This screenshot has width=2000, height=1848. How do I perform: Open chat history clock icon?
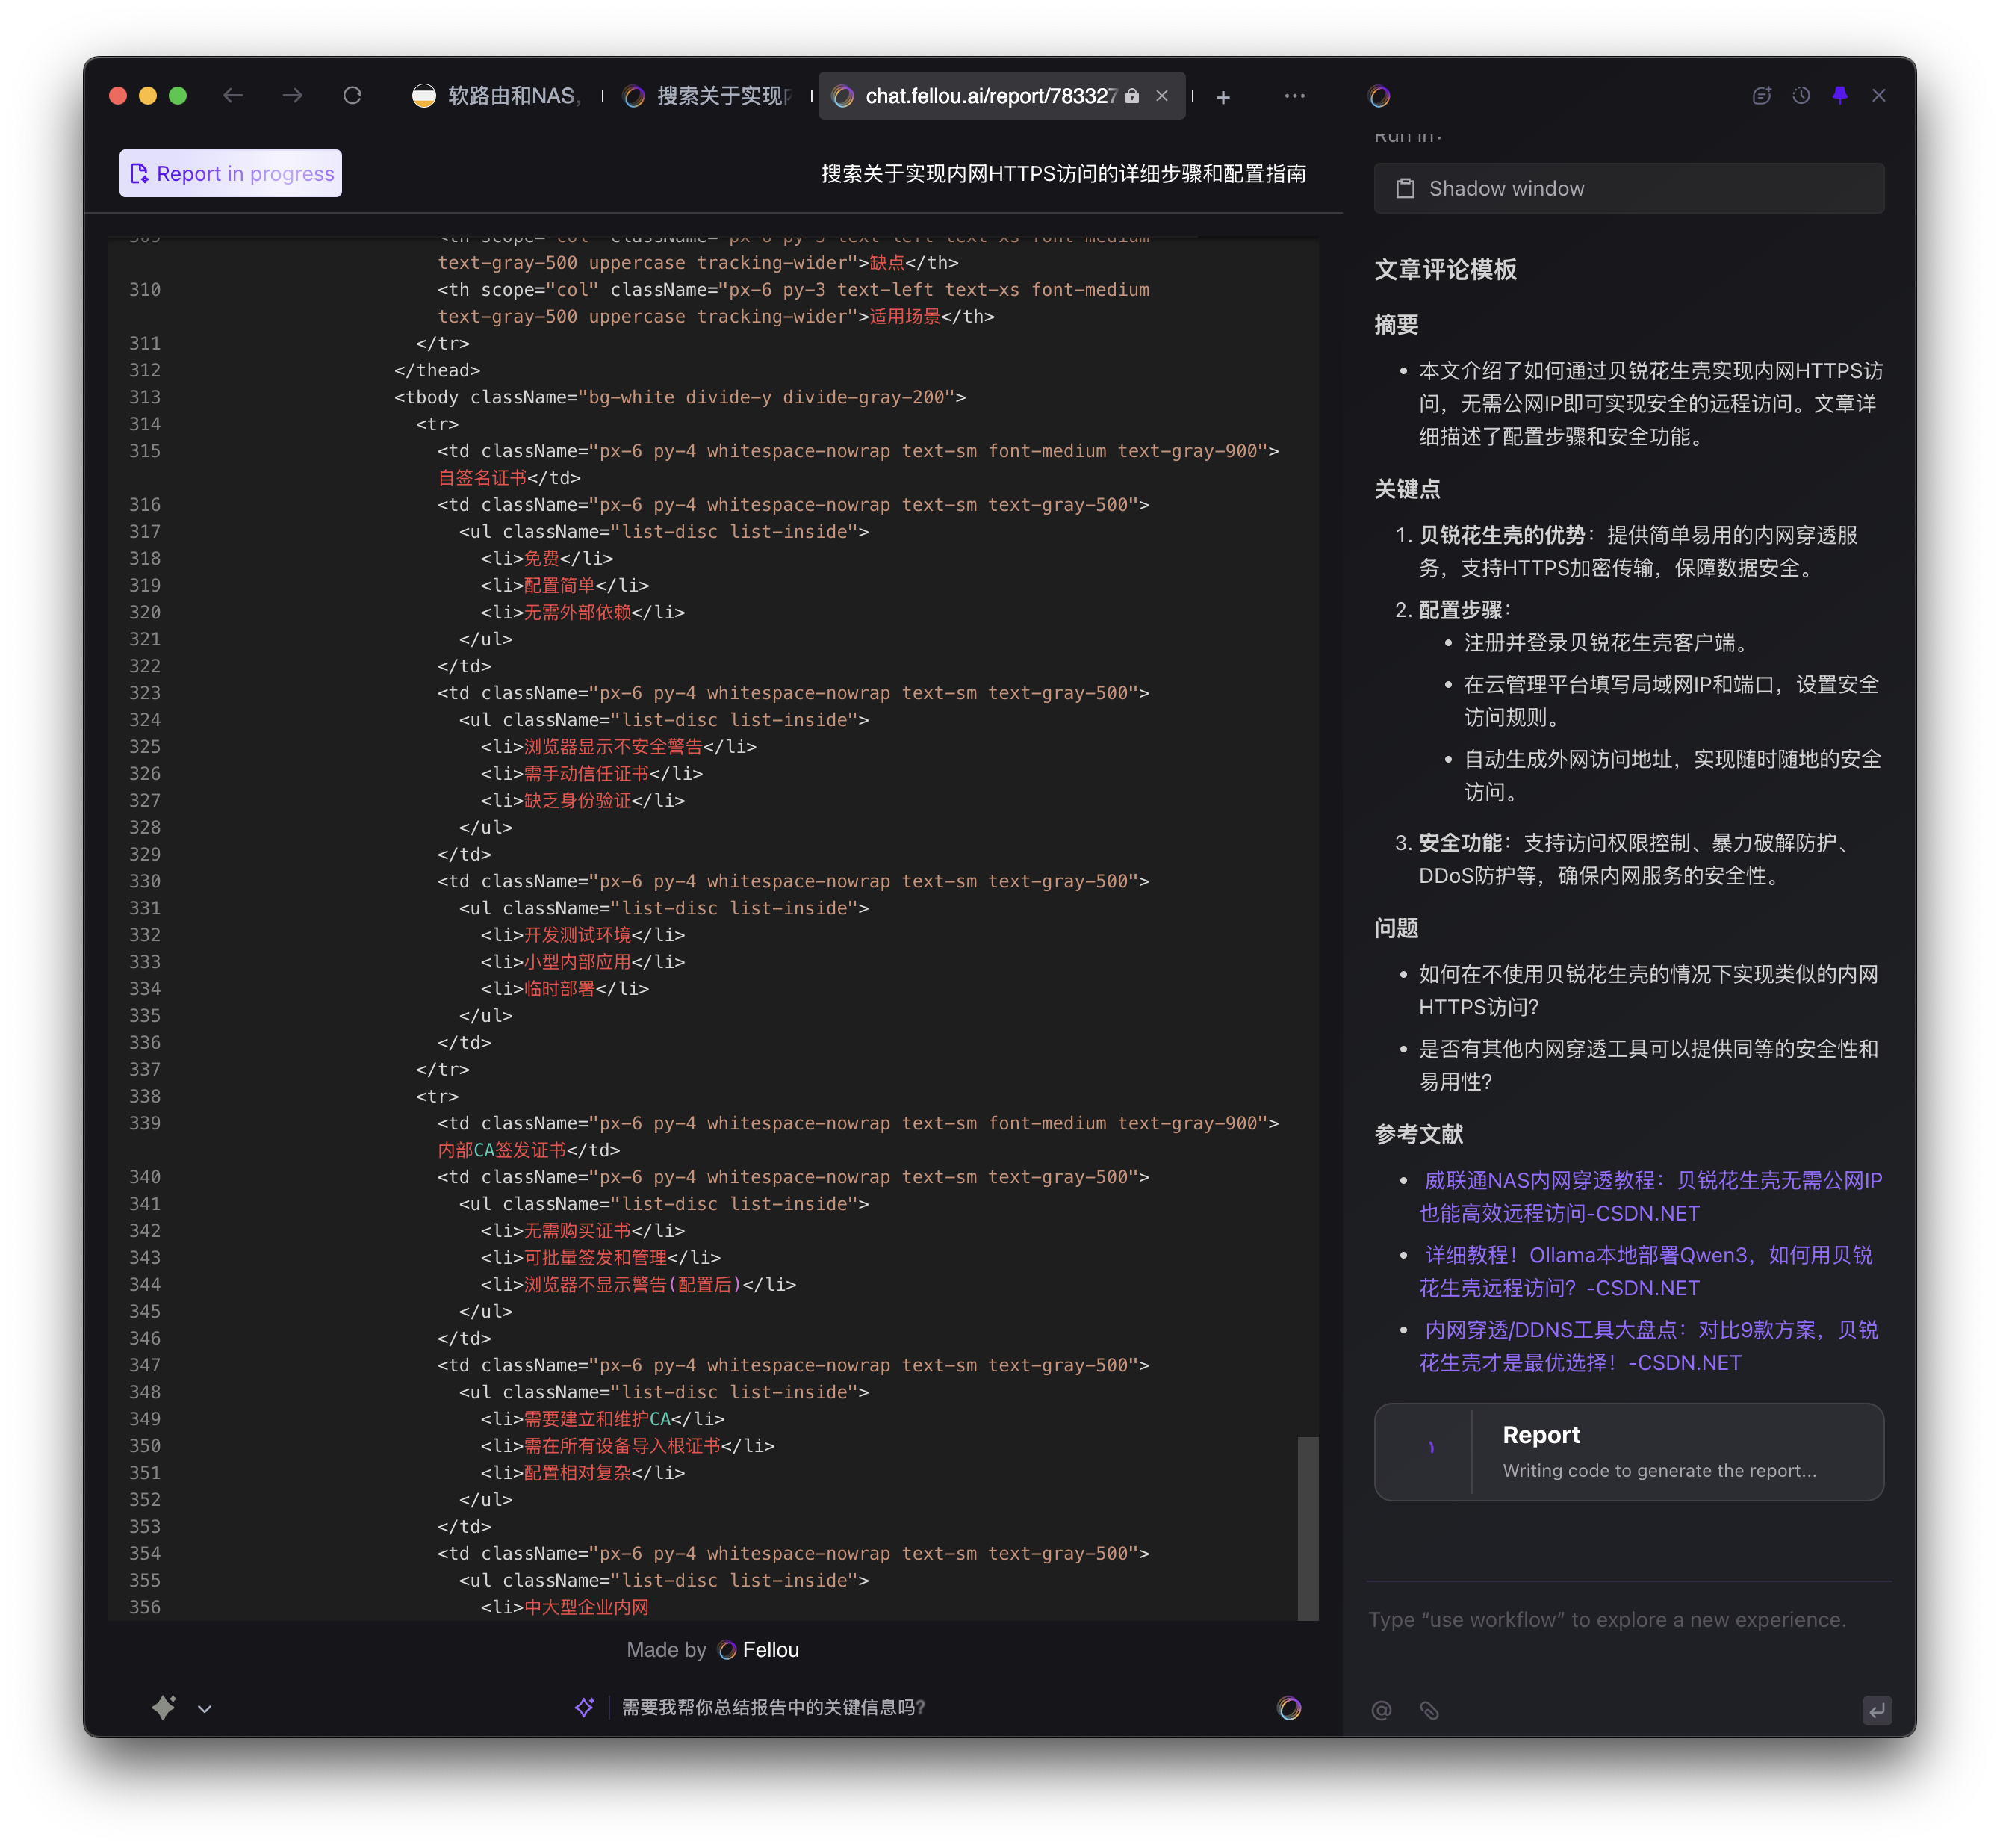coord(1801,95)
